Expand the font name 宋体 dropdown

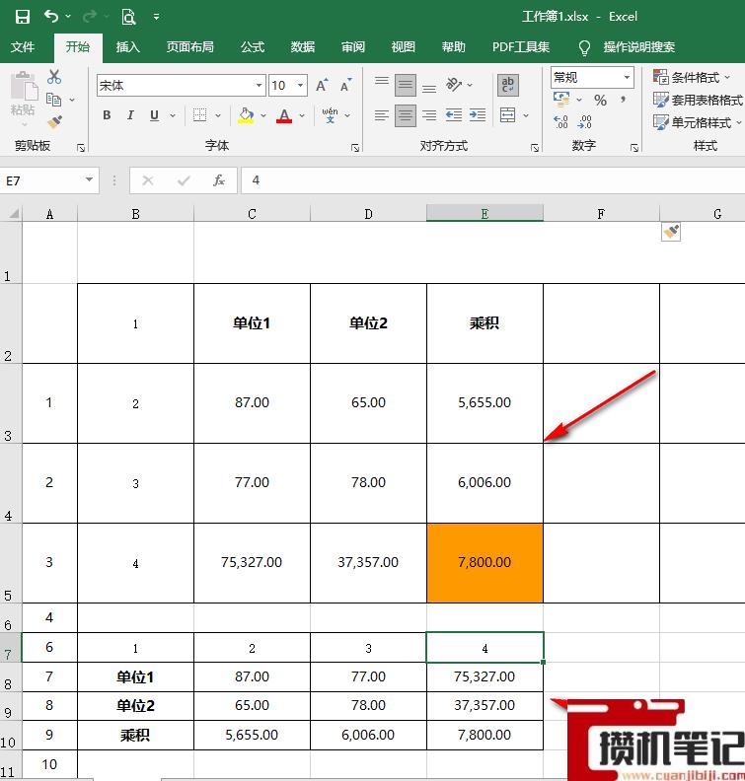coord(260,85)
